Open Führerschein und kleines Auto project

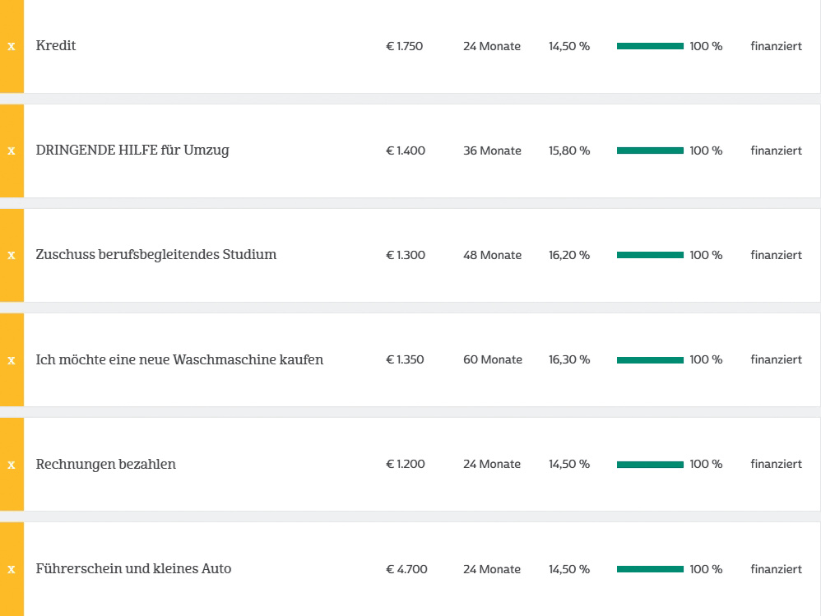(x=133, y=568)
